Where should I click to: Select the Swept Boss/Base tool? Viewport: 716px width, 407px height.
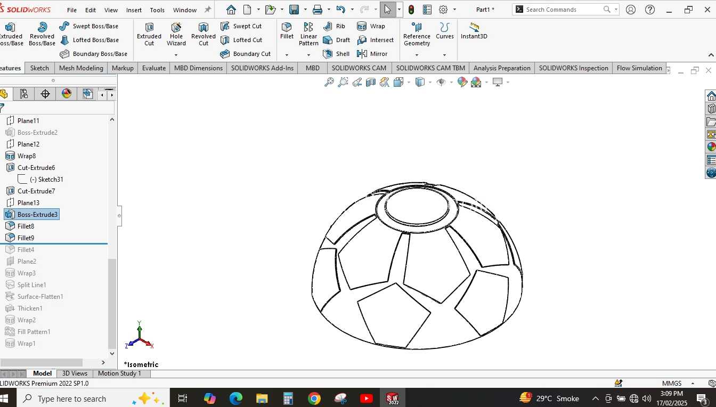click(88, 26)
